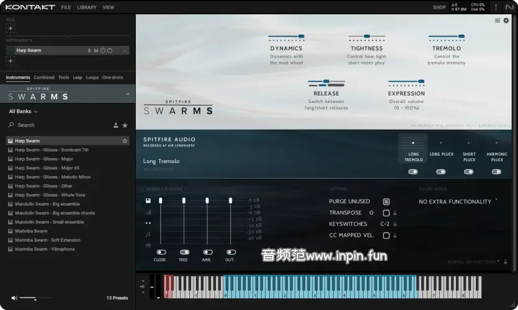
Task: Click the exclamation alert icon in the header
Action: pos(496,7)
